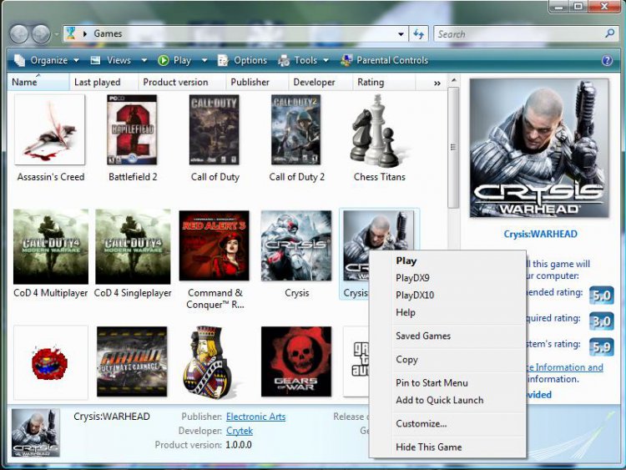Open the help question mark icon
This screenshot has height=470, width=626.
tap(607, 60)
